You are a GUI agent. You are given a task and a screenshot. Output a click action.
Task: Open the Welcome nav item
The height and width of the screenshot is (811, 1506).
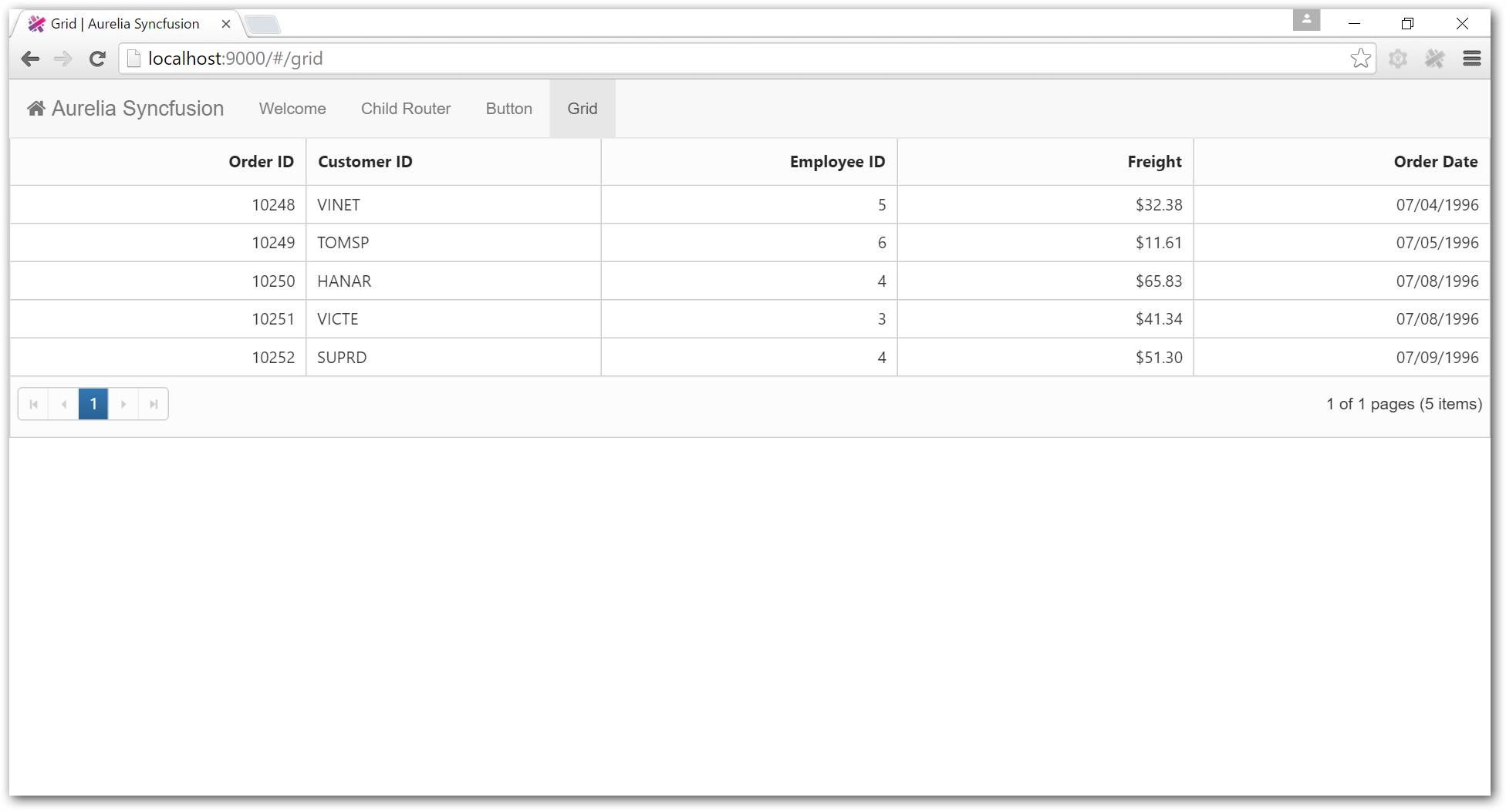[292, 109]
